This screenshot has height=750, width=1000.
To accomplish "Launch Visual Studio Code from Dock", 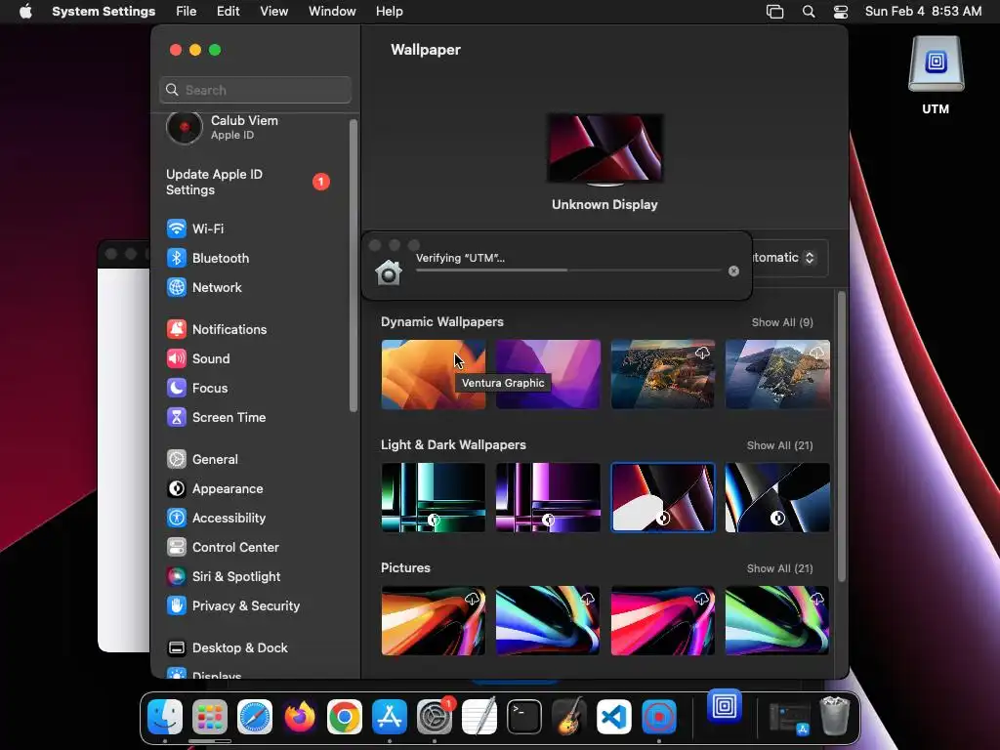I will point(614,717).
